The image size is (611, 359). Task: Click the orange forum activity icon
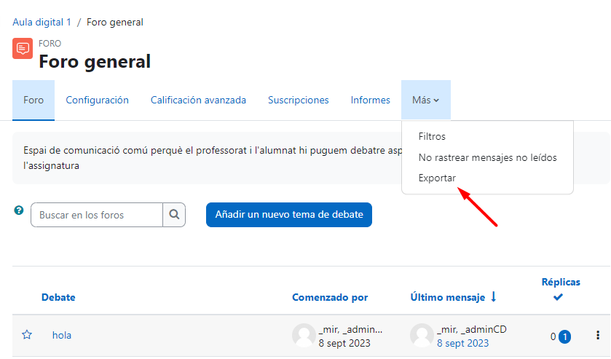point(23,48)
